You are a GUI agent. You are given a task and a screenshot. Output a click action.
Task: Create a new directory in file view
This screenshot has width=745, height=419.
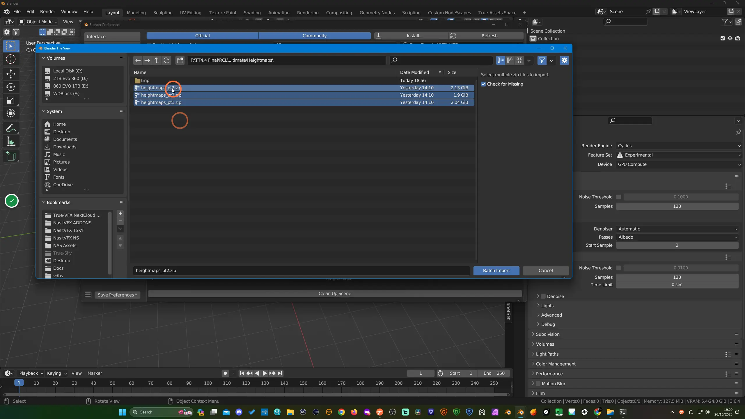coord(180,60)
